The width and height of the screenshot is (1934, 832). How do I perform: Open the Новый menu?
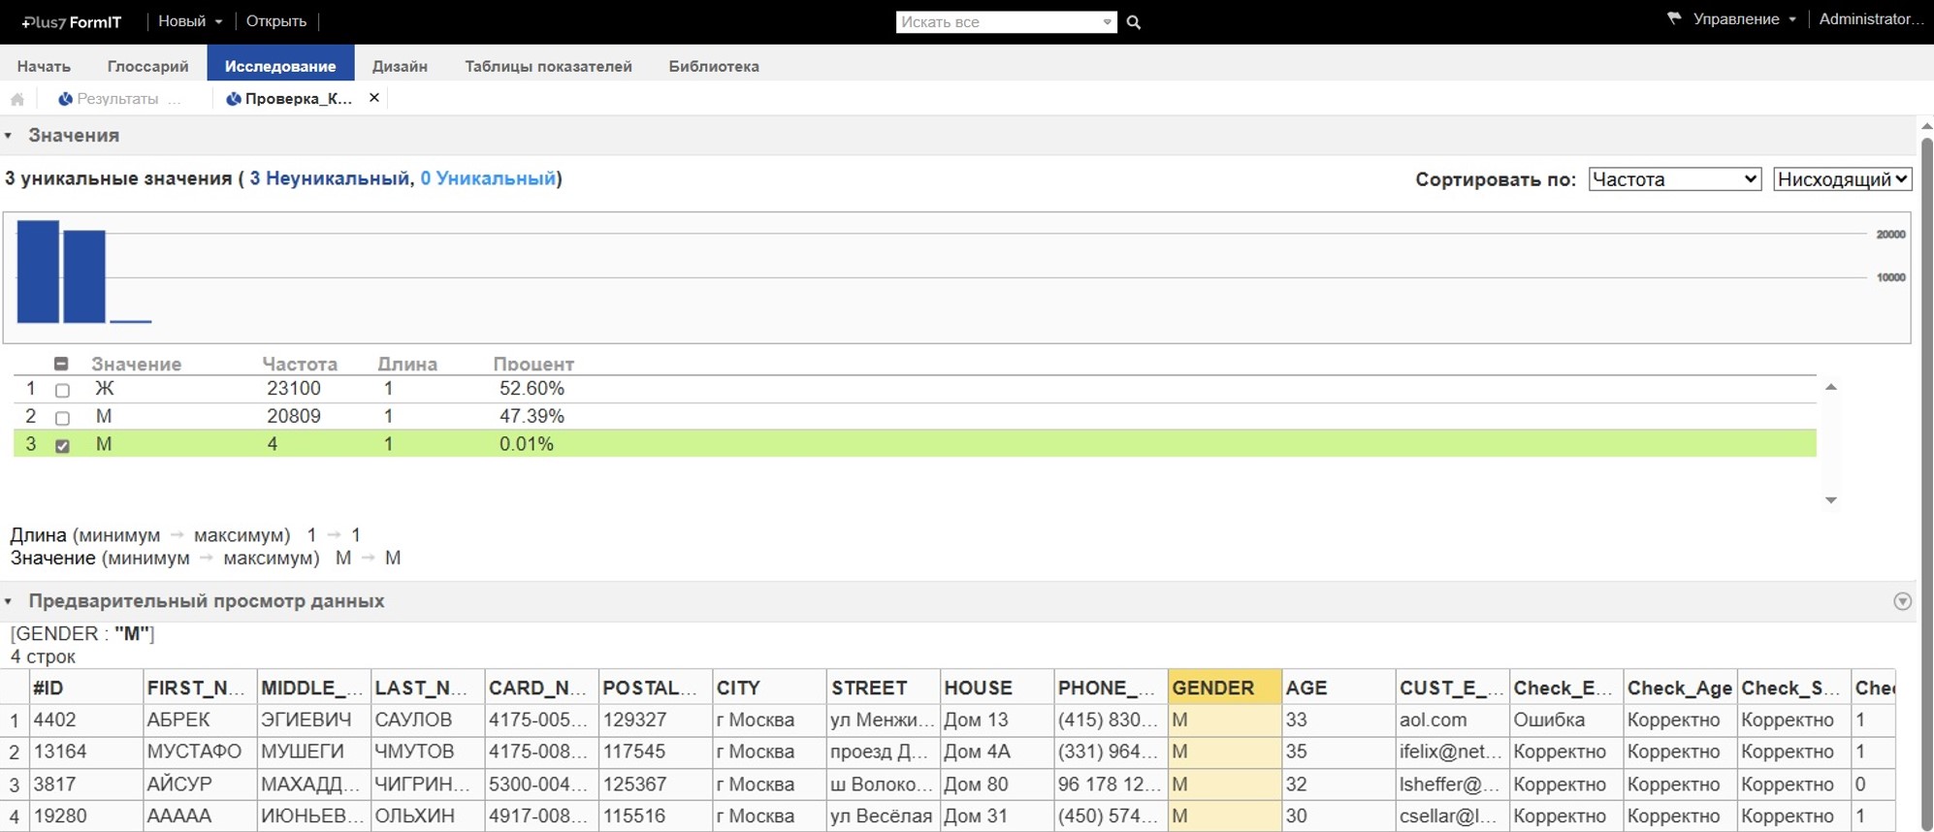point(190,21)
